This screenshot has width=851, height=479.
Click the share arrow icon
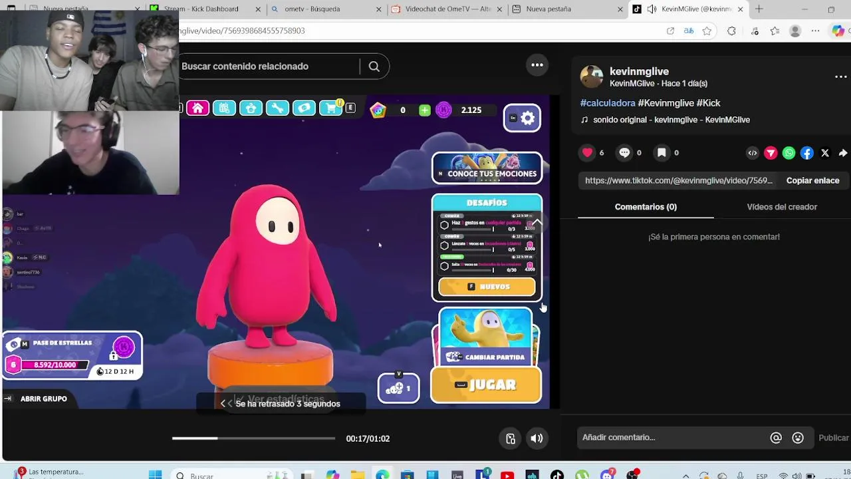[842, 153]
